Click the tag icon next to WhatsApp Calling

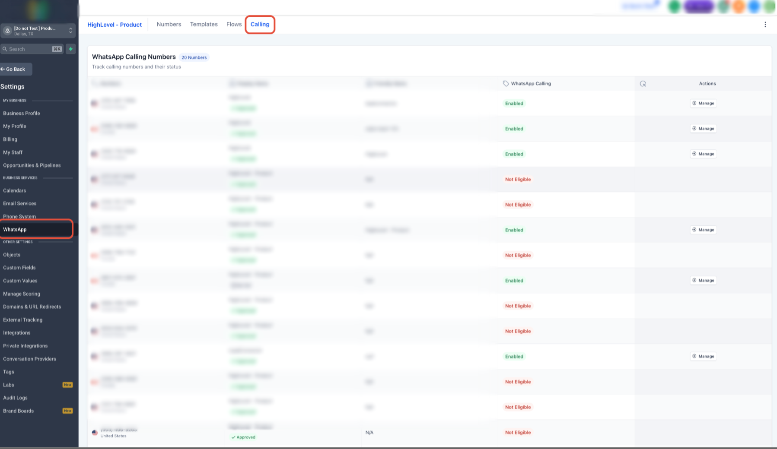coord(506,84)
